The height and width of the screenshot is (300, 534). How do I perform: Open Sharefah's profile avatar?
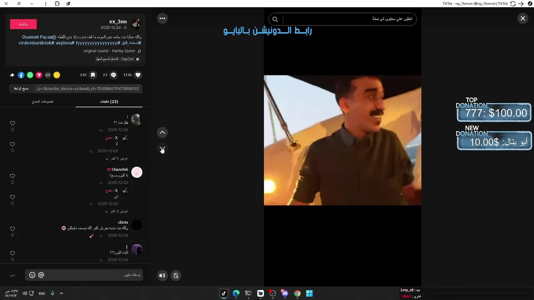(137, 172)
